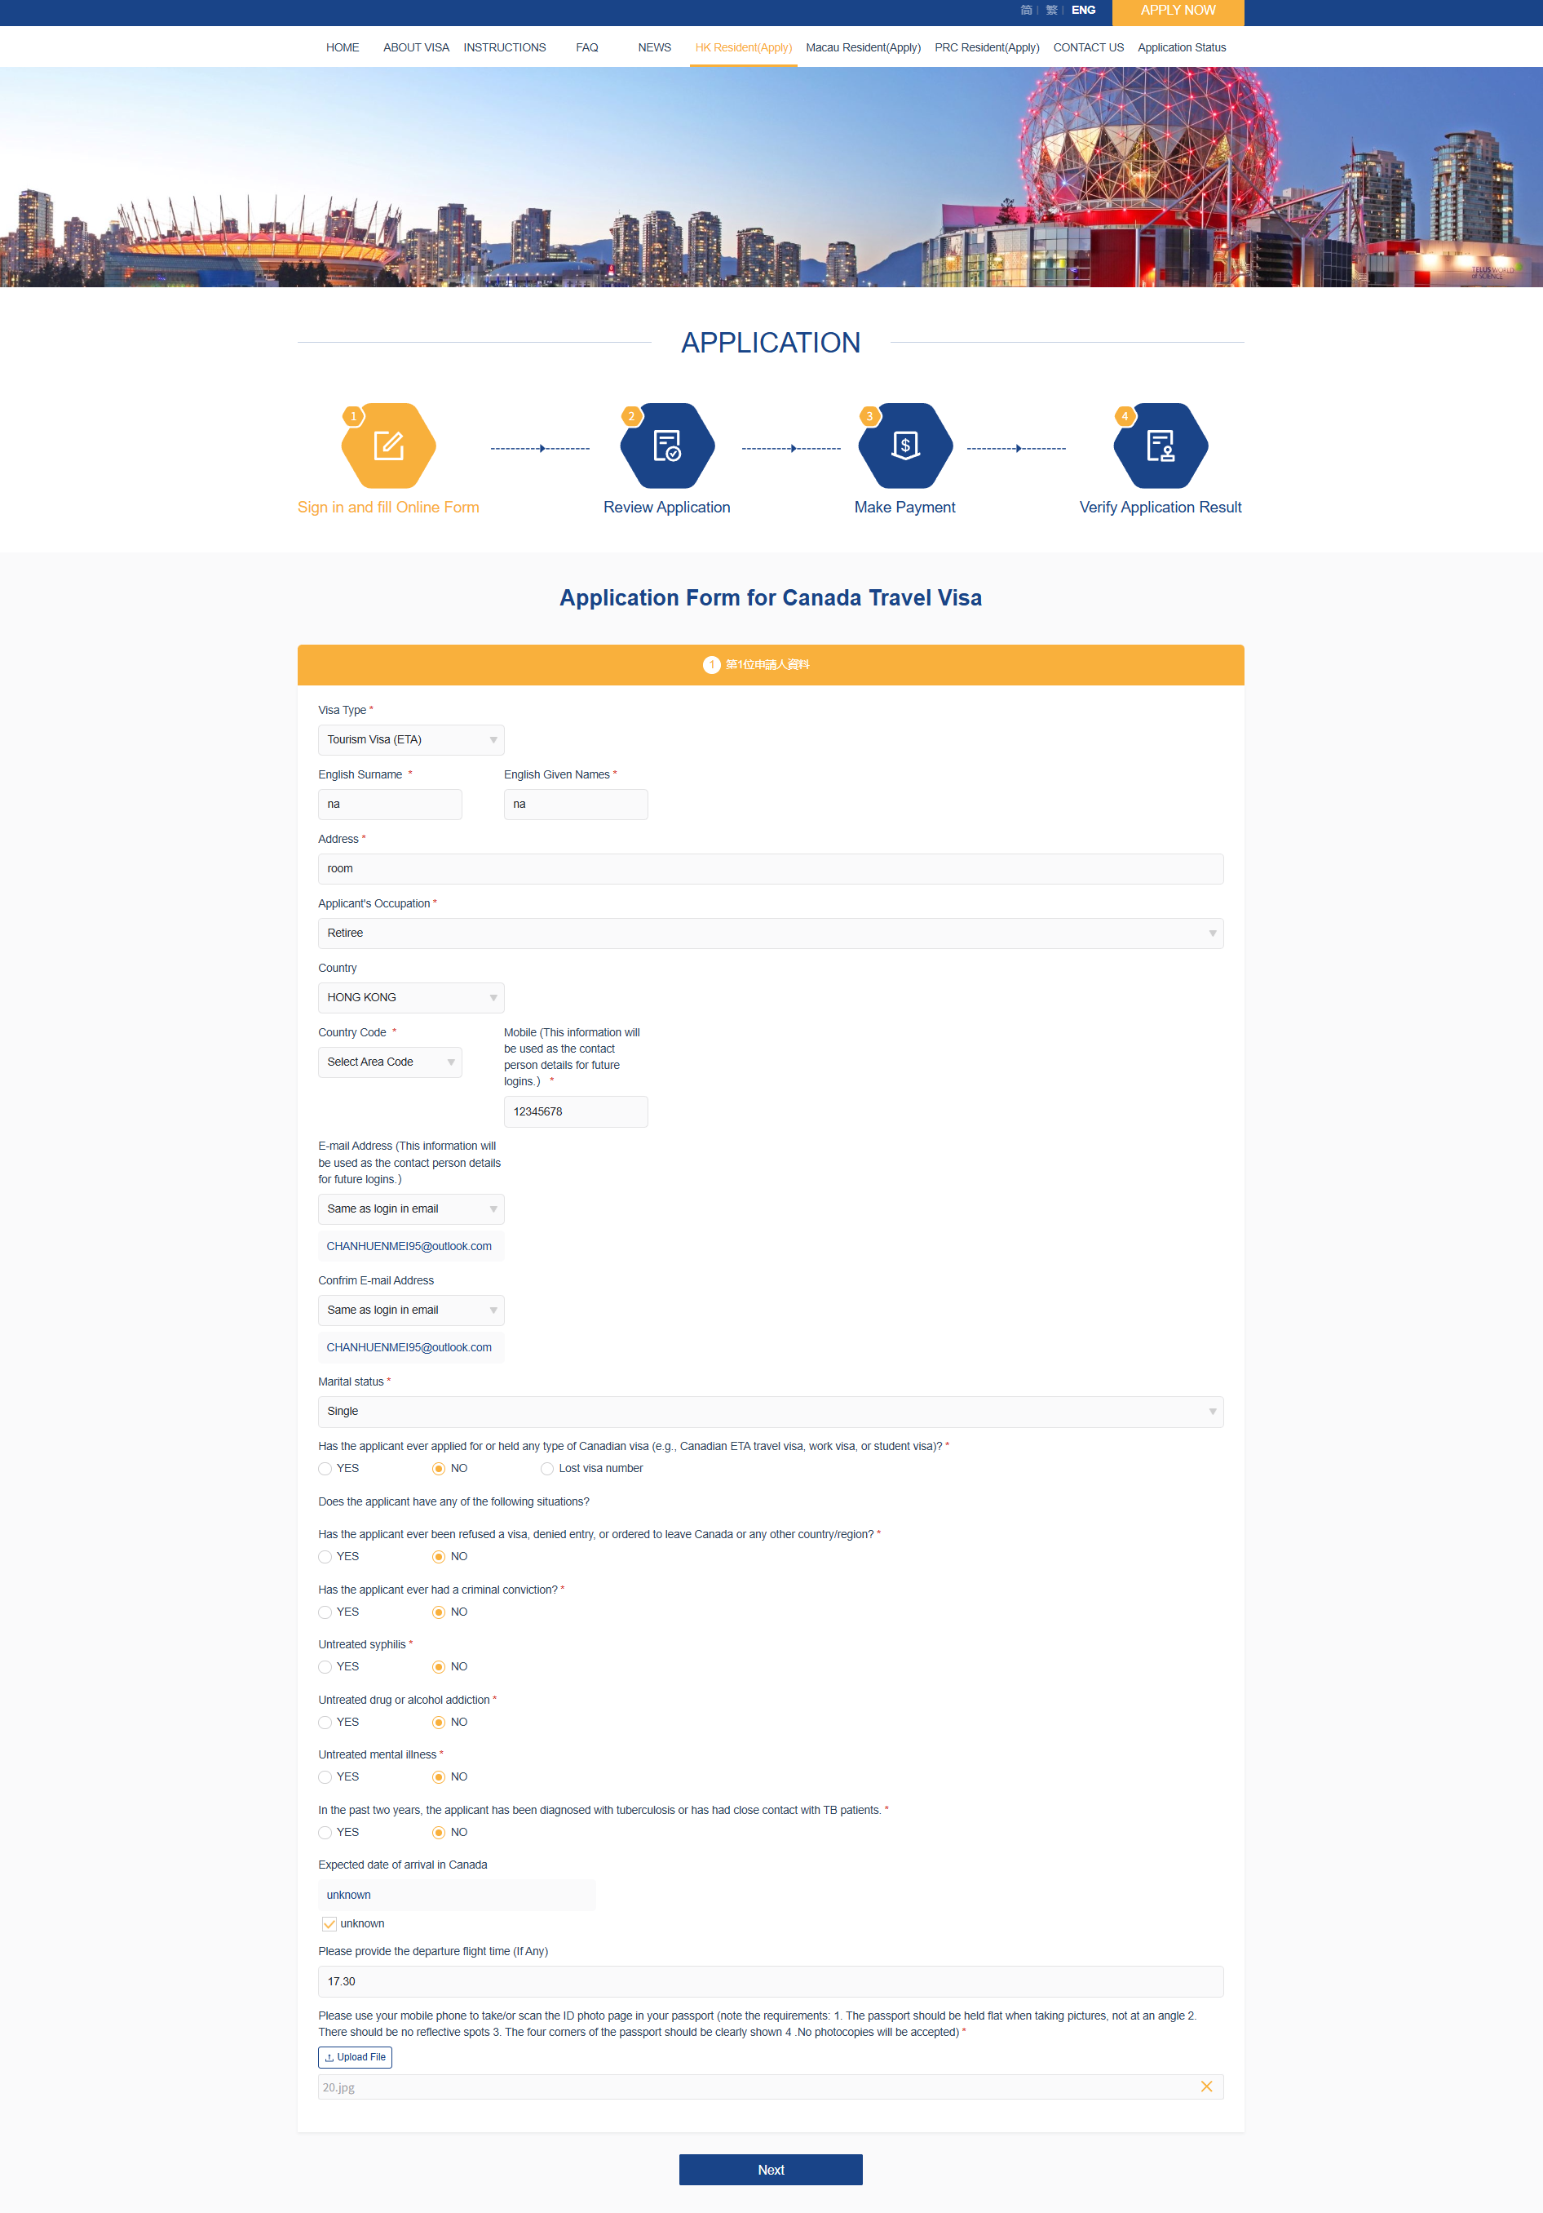Click the Verify Application Result step icon
This screenshot has width=1543, height=2213.
pos(1160,446)
